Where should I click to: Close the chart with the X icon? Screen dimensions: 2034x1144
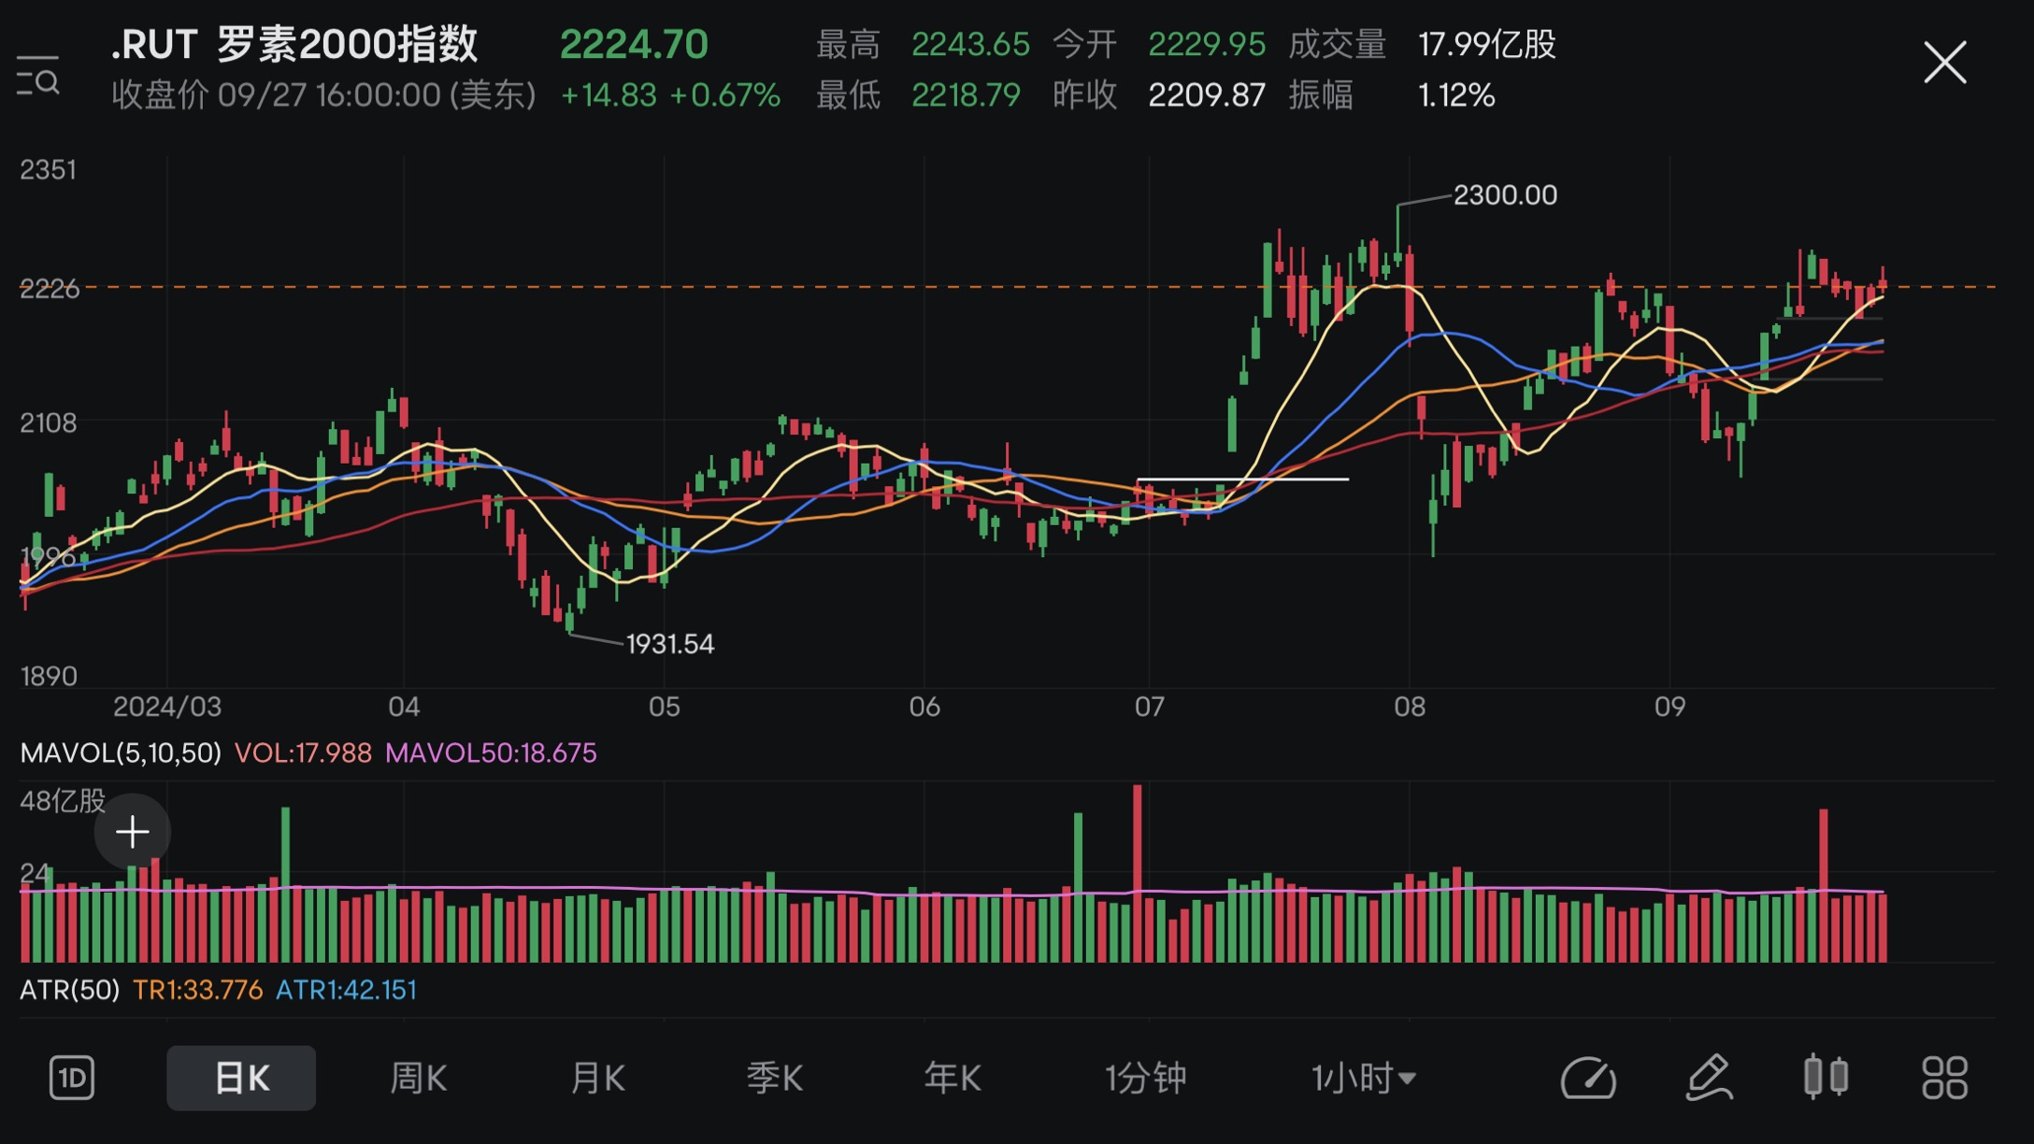coord(1944,63)
